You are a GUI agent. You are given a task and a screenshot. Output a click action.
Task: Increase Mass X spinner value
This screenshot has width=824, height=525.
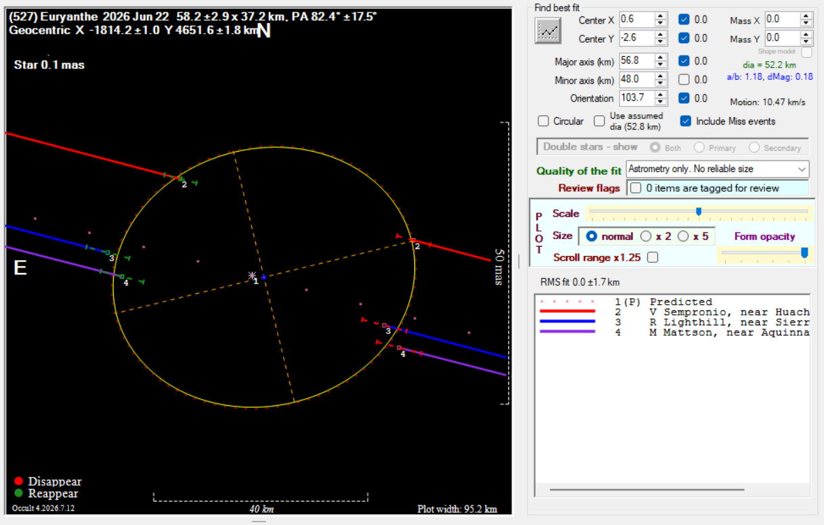click(806, 16)
